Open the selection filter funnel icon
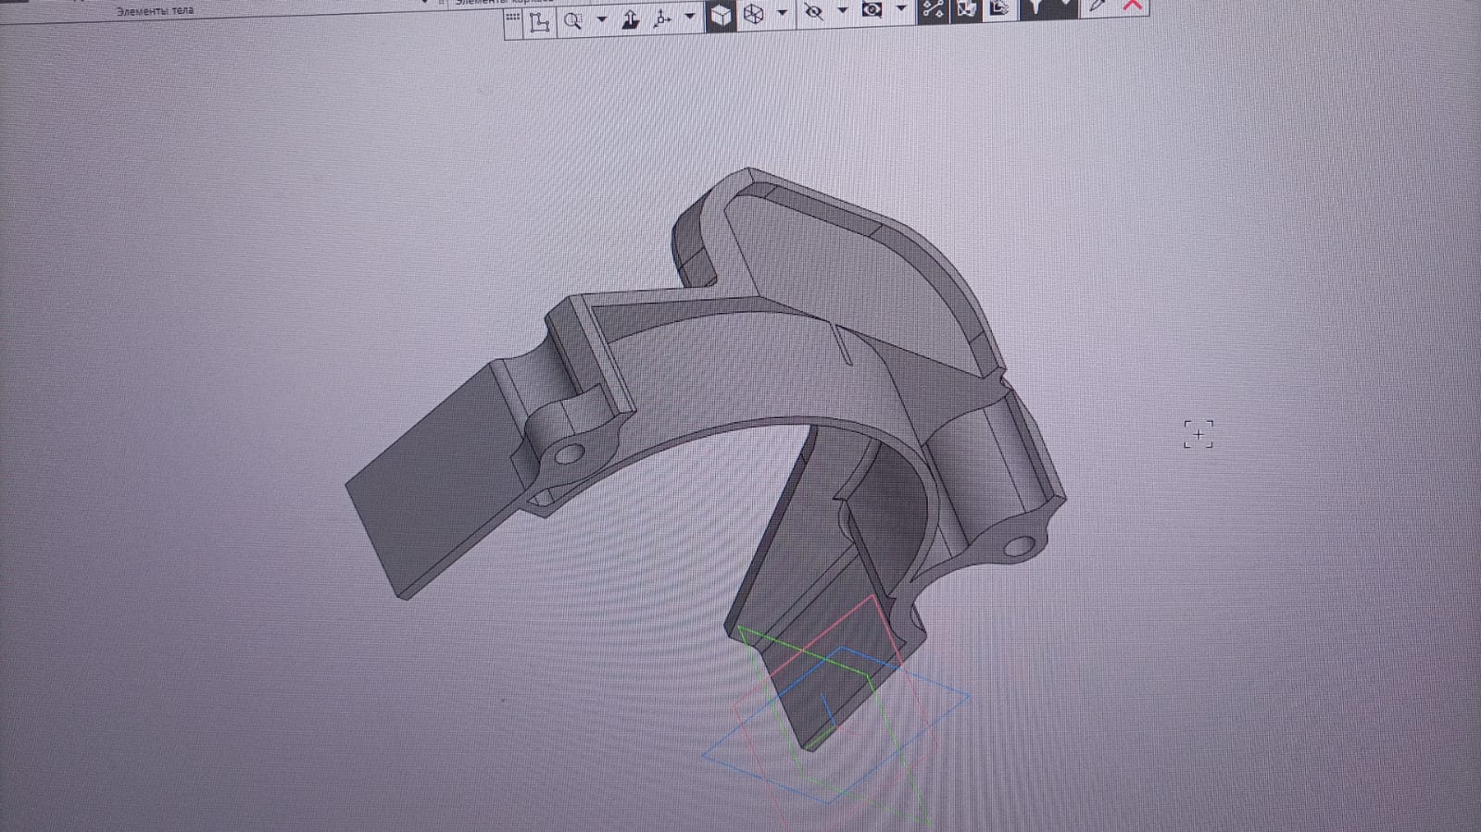Viewport: 1481px width, 832px height. (1034, 7)
